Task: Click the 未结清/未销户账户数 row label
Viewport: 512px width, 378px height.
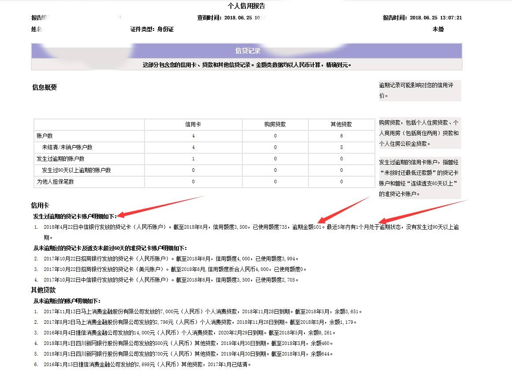Action: 67,147
